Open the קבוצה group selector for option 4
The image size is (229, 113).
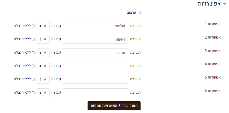(x=43, y=66)
